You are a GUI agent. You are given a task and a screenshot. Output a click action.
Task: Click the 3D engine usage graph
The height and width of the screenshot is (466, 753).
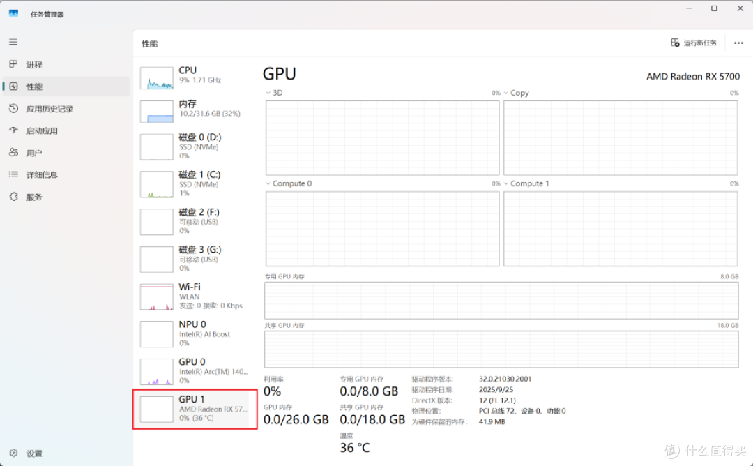382,138
